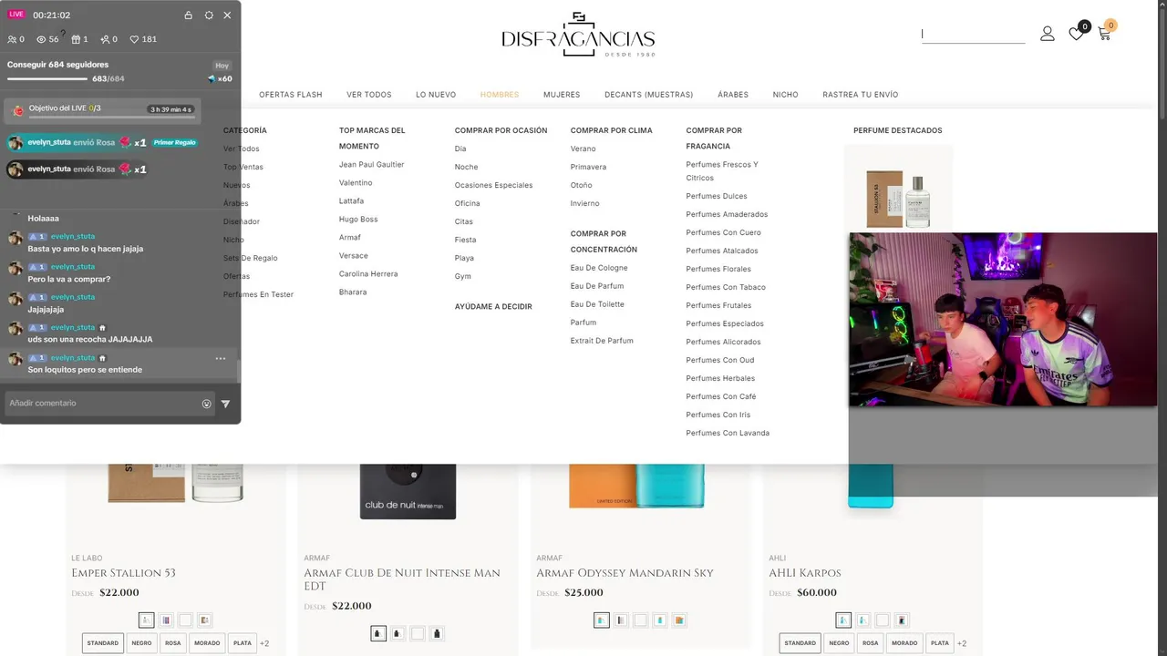
Task: Select MORADO option for AHLI Karpos
Action: [x=904, y=643]
